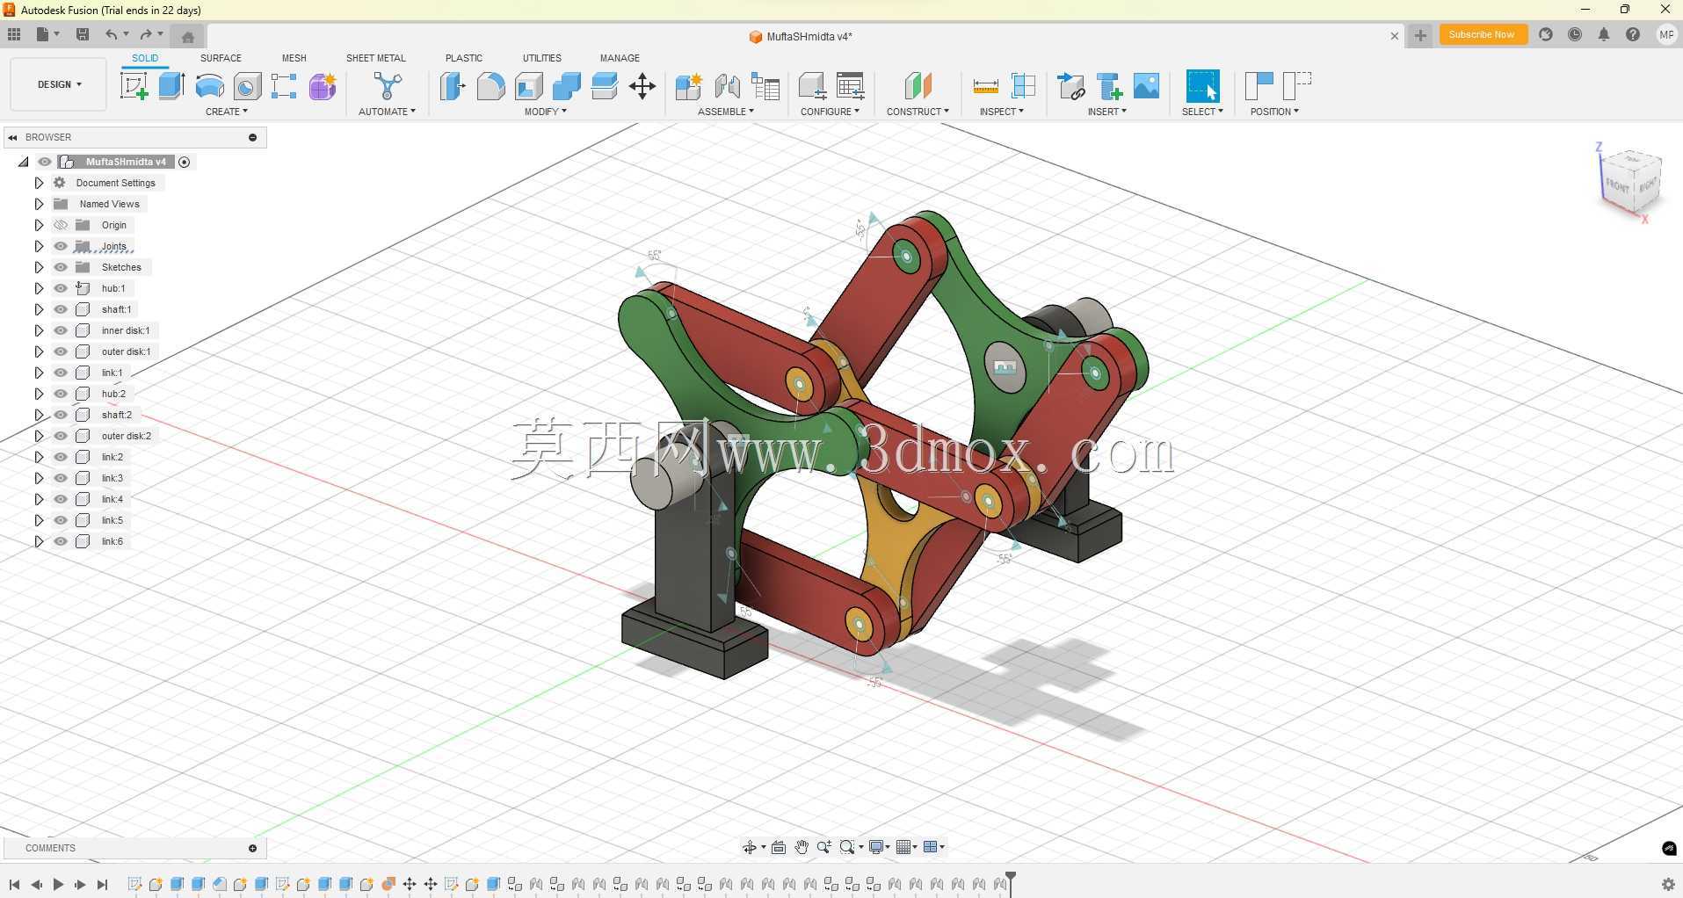The image size is (1683, 898).
Task: Select the Extrude tool
Action: 171,86
